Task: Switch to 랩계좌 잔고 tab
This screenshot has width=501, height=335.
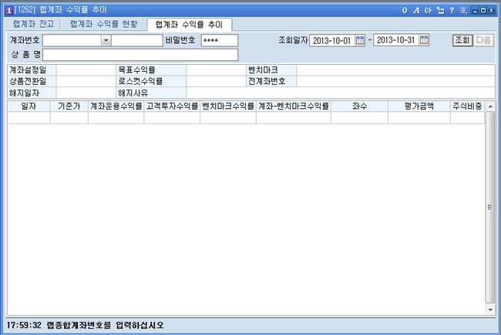Action: click(34, 24)
